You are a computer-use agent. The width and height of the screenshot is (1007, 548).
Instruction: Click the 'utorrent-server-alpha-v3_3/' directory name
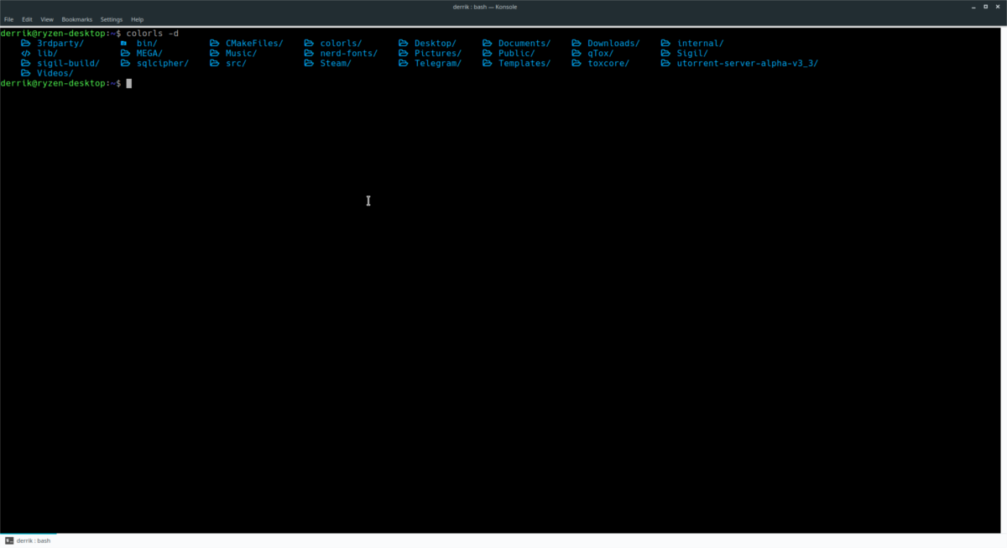(748, 64)
